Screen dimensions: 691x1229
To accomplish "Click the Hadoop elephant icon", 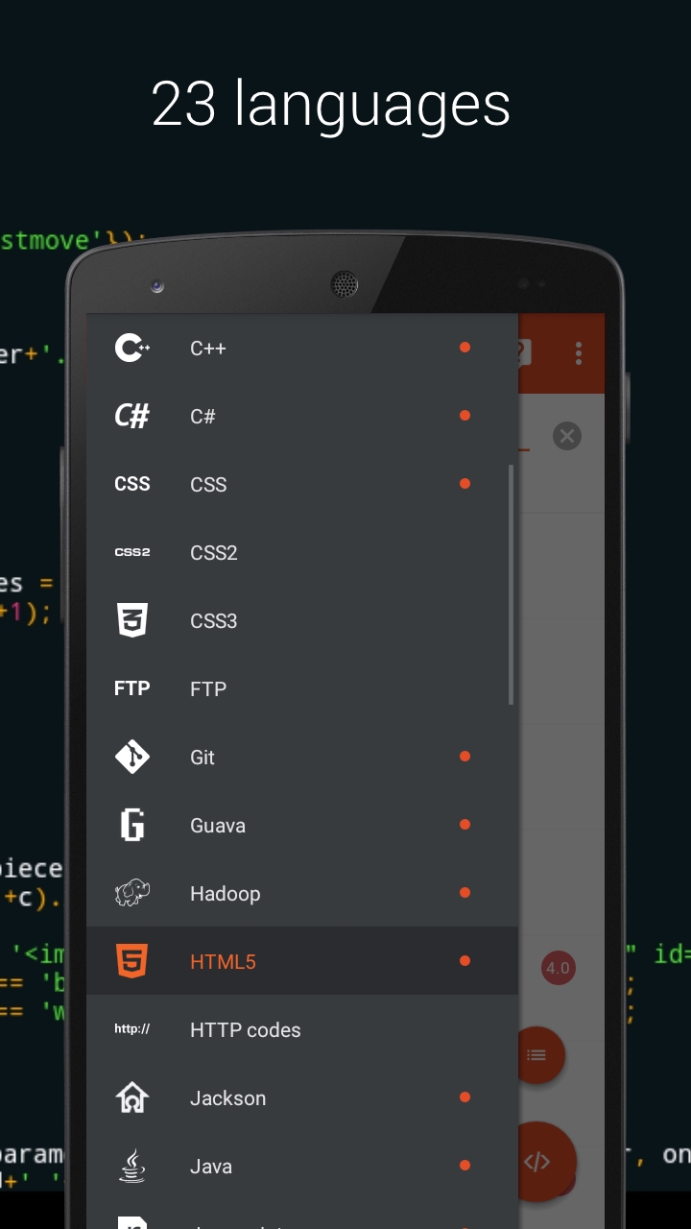I will (132, 893).
